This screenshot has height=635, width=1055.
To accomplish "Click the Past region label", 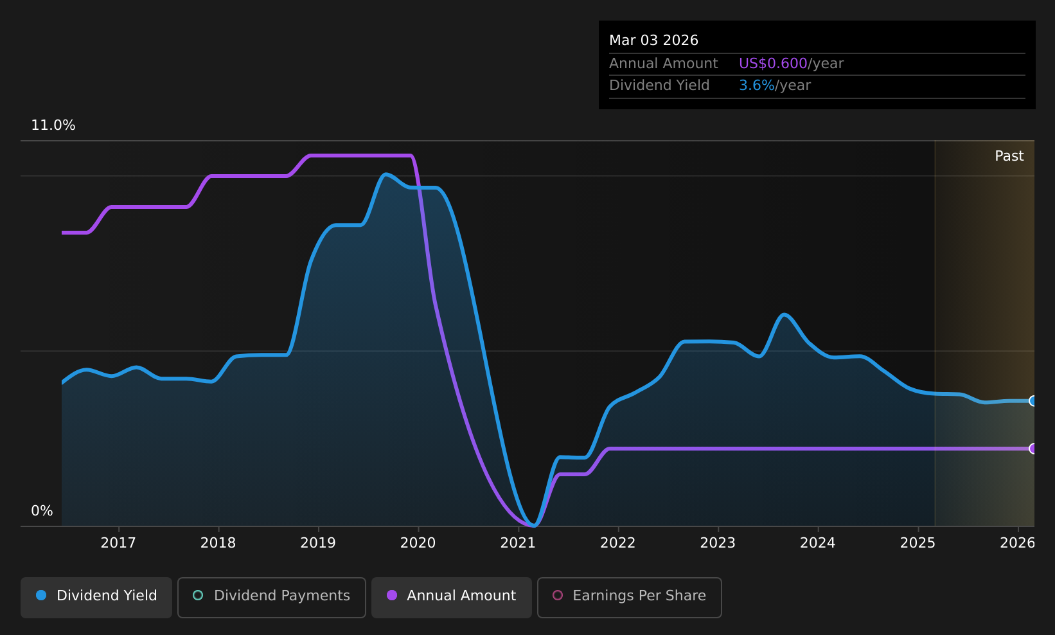I will [x=1009, y=156].
